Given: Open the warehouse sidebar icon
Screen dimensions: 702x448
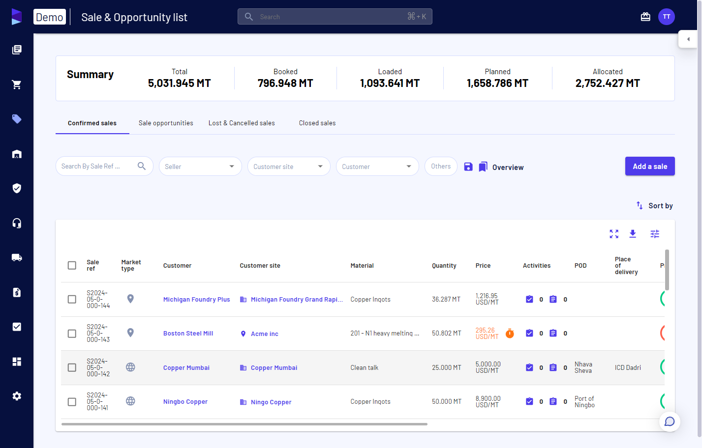Looking at the screenshot, I should point(17,154).
